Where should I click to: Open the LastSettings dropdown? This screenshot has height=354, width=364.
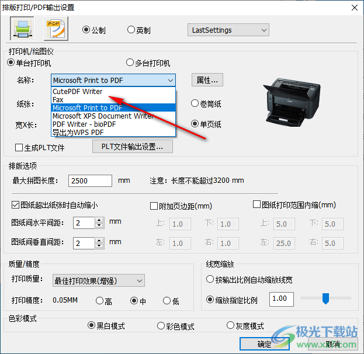[x=230, y=30]
